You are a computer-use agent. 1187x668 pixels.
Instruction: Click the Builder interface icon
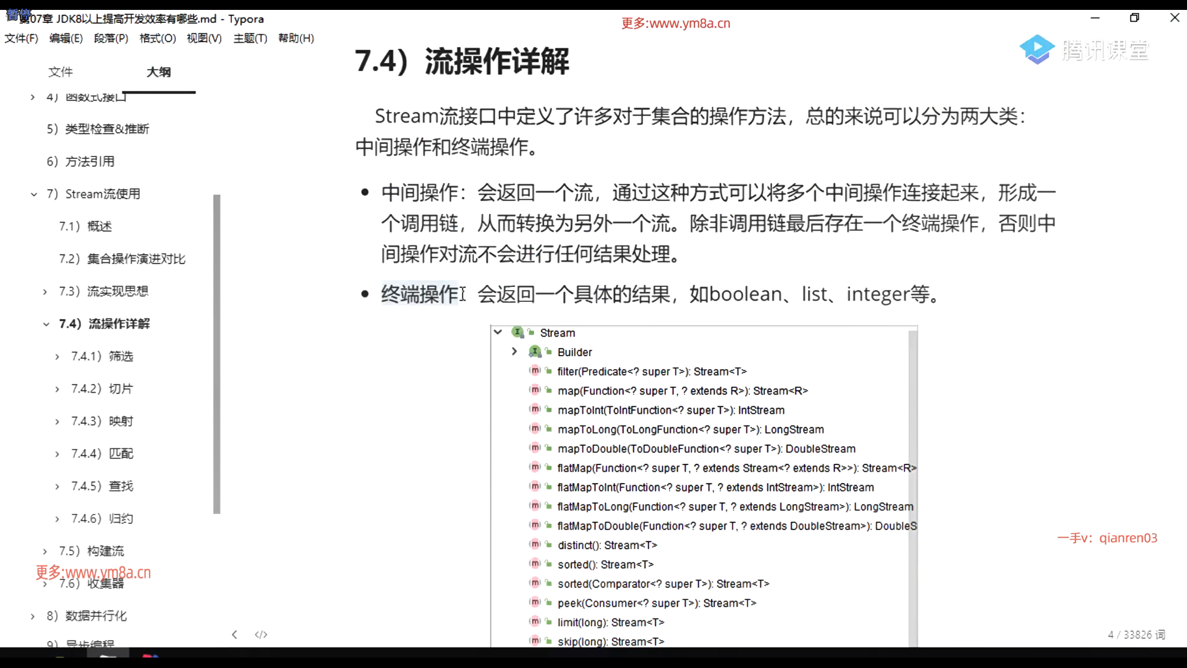click(x=535, y=352)
